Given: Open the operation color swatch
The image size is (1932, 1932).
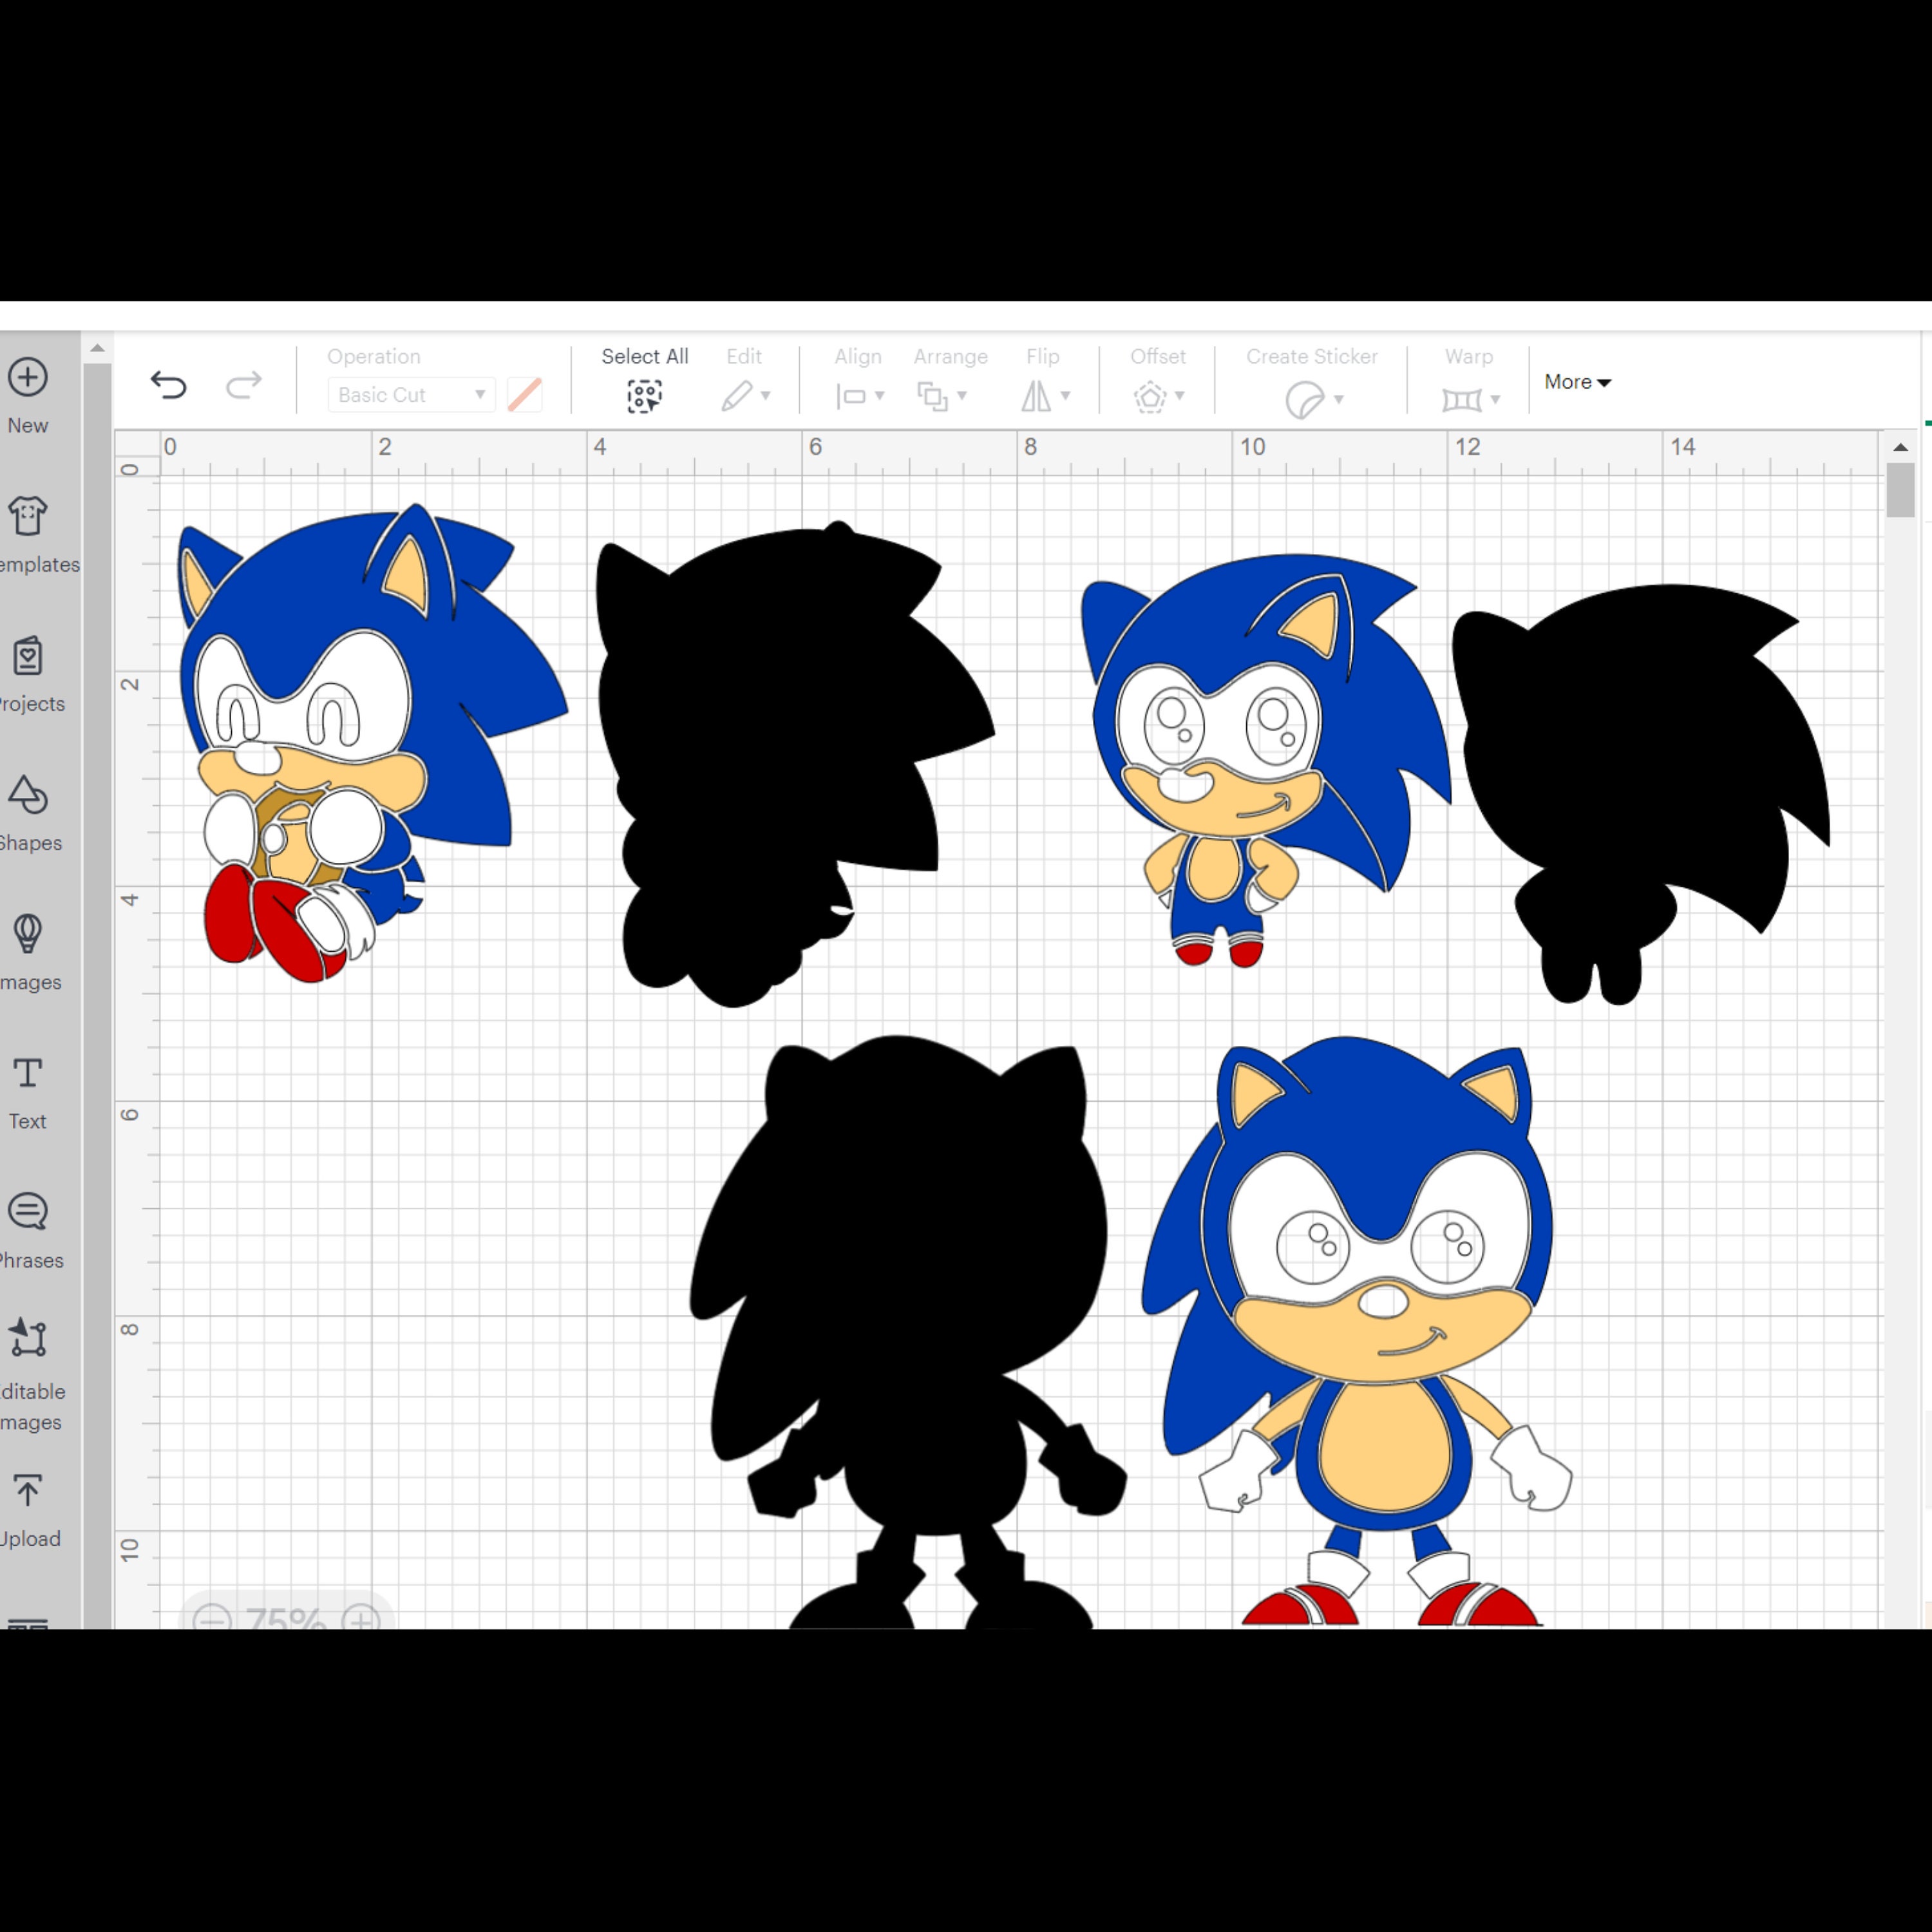Looking at the screenshot, I should (524, 394).
